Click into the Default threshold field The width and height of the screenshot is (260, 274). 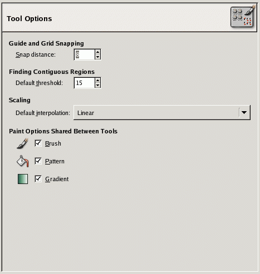point(85,83)
